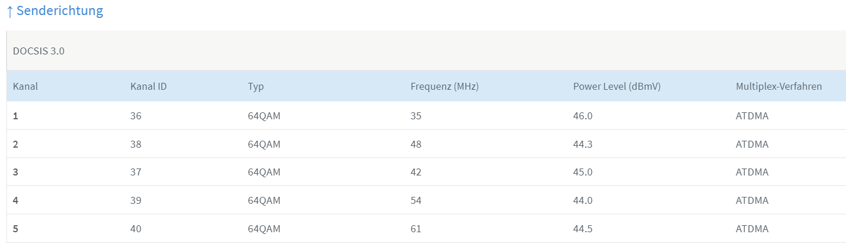Select Kanal ID 40 cell
This screenshot has height=249, width=846.
coord(136,229)
